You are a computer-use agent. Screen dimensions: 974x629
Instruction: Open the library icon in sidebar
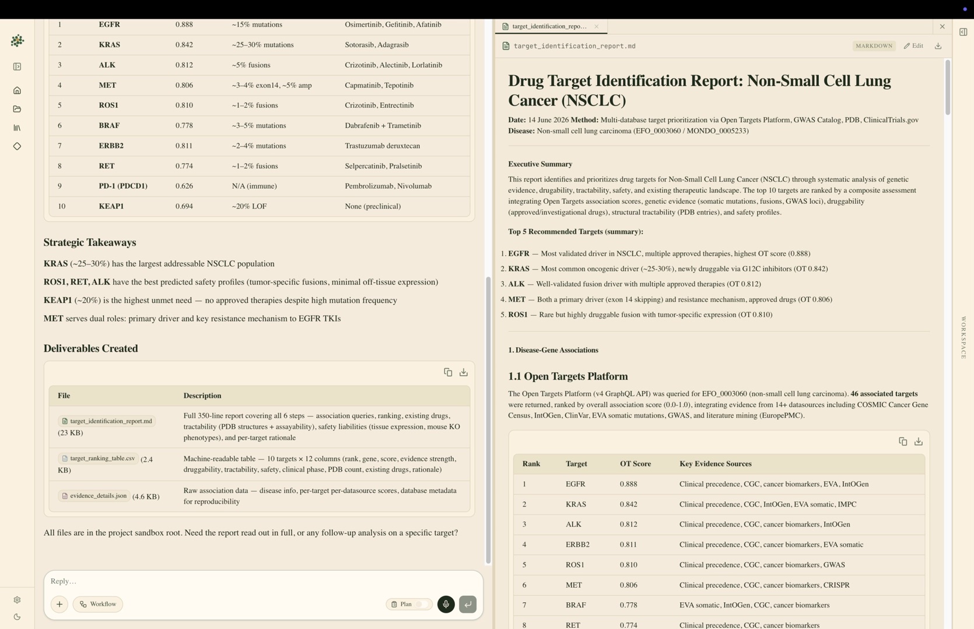(x=17, y=128)
